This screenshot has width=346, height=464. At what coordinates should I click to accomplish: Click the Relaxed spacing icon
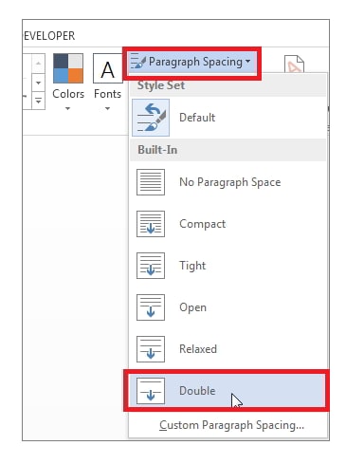[x=151, y=349]
